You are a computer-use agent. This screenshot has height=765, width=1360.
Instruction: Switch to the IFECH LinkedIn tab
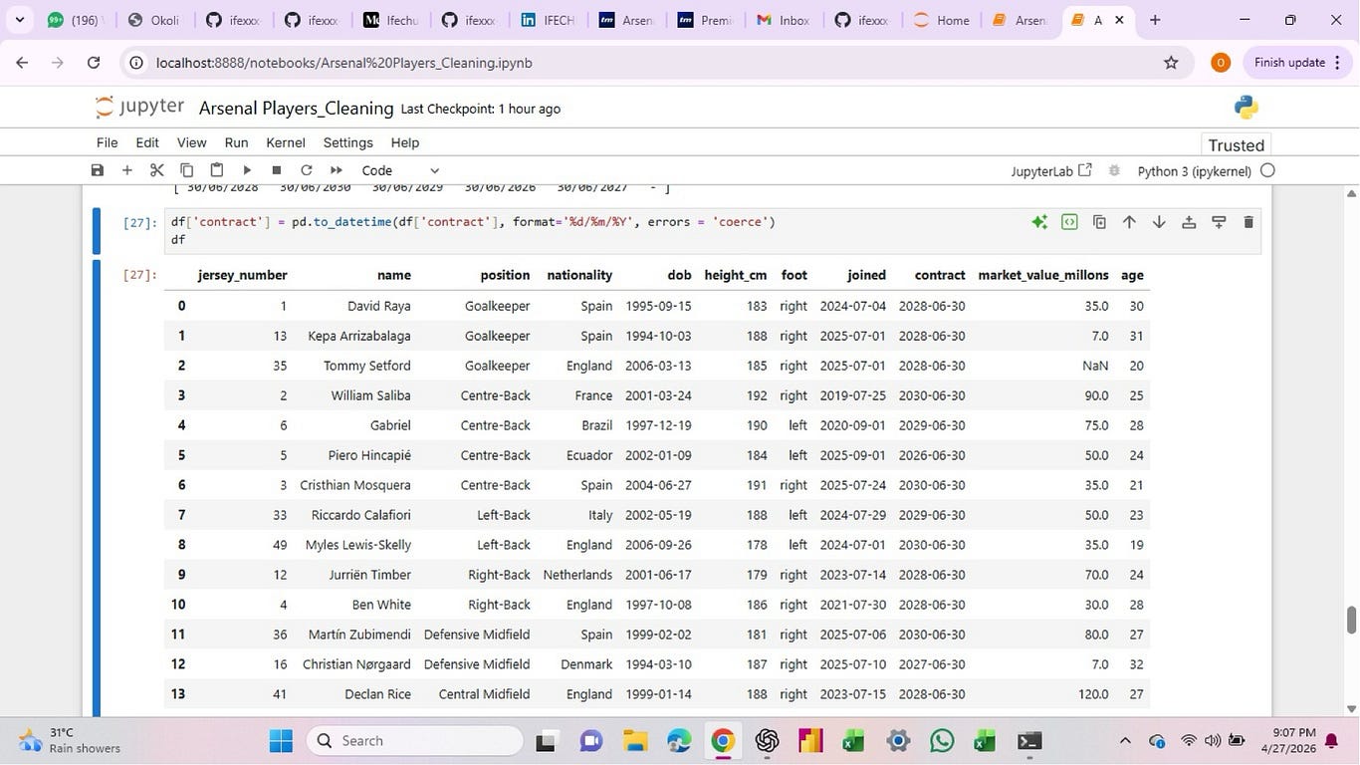(548, 20)
